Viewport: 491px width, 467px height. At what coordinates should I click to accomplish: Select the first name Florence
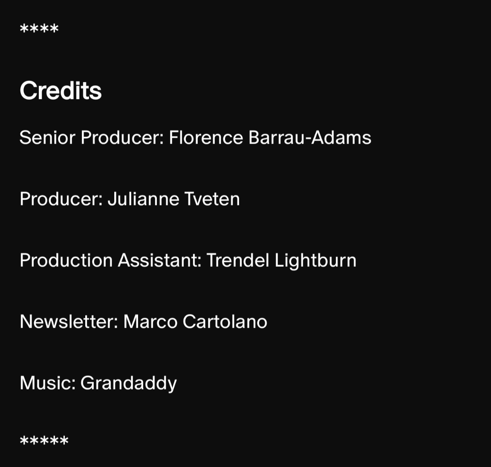tap(206, 138)
